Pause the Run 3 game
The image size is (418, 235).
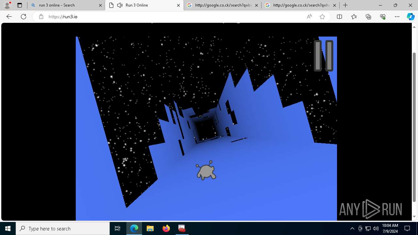(324, 56)
